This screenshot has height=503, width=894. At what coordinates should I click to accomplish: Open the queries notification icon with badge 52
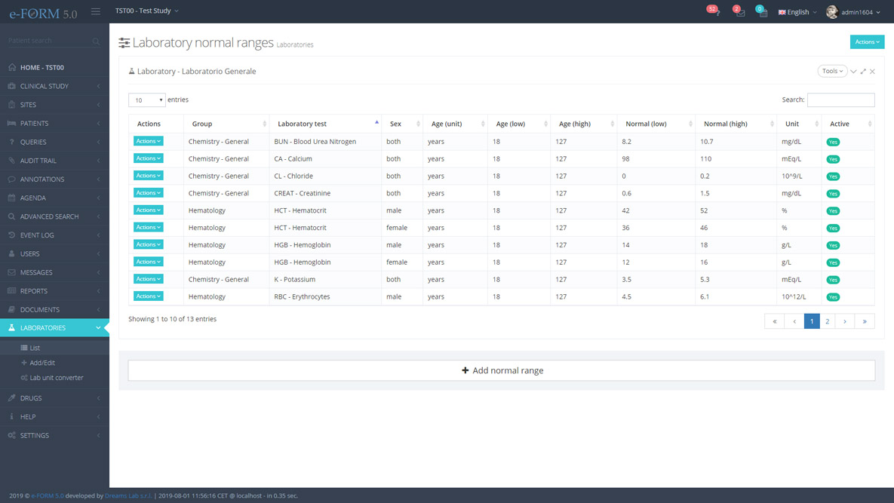pos(714,12)
